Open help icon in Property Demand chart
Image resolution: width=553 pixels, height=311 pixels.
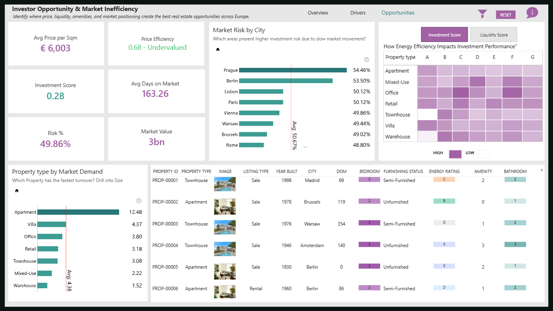coord(139,201)
